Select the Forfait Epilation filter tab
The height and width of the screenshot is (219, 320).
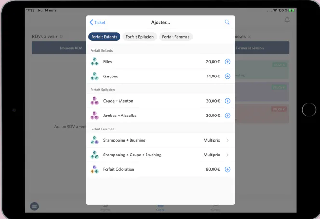140,37
